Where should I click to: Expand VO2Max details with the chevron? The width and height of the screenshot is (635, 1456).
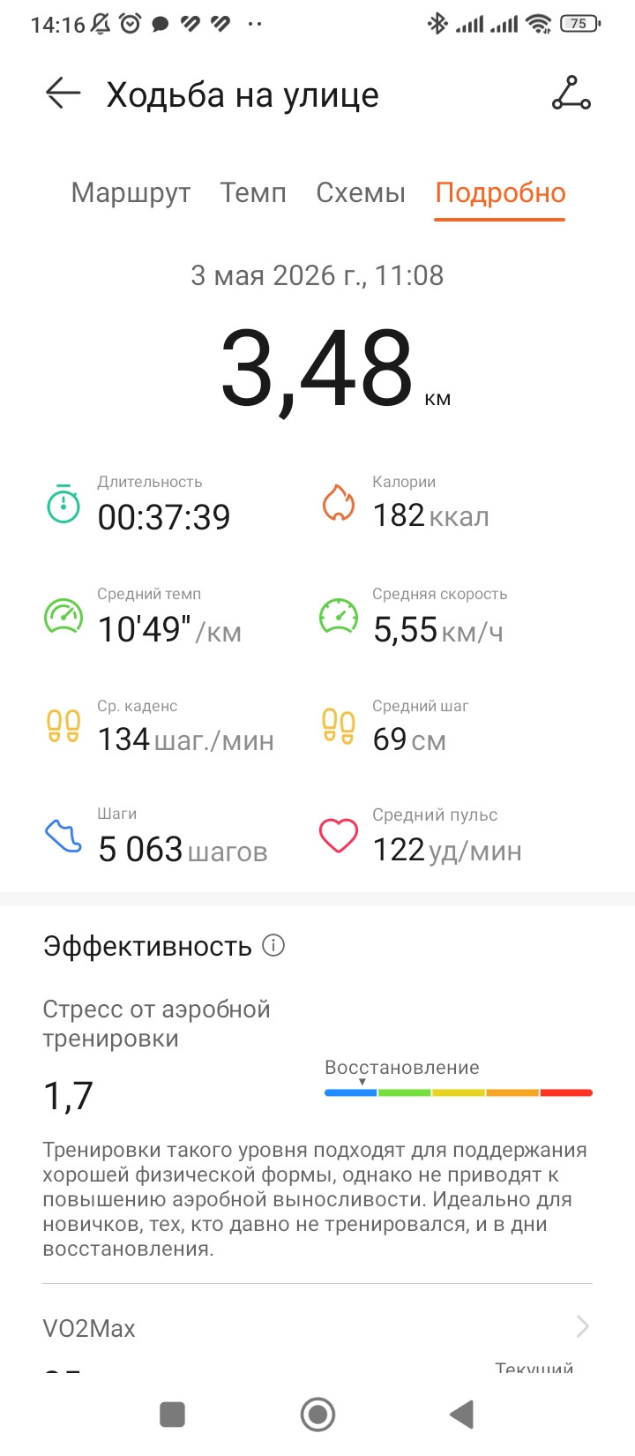[x=582, y=1325]
